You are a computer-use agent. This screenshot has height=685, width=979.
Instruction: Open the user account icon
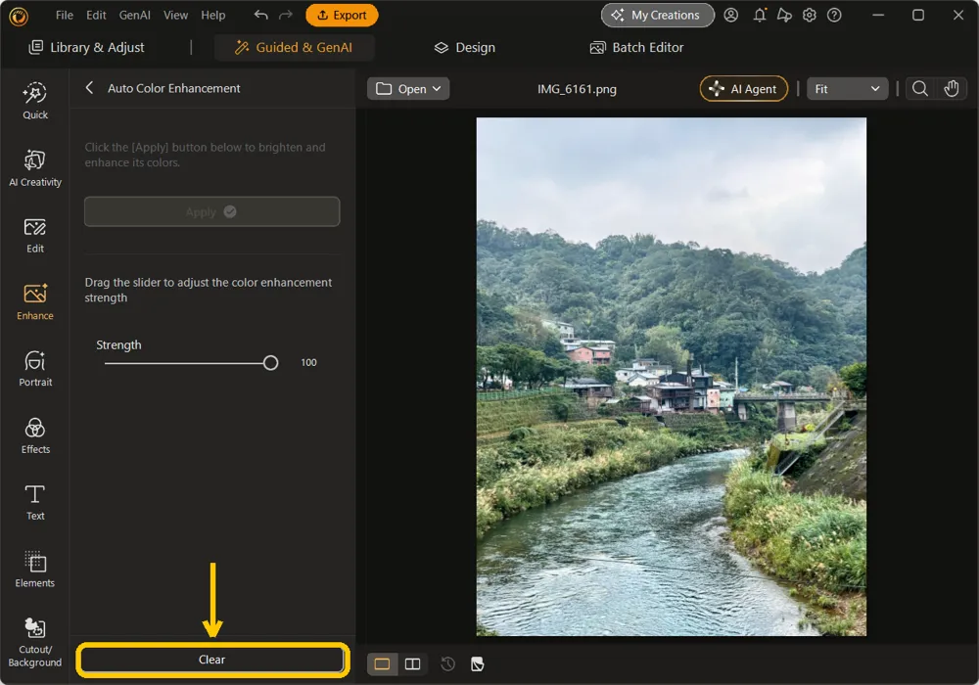(731, 15)
